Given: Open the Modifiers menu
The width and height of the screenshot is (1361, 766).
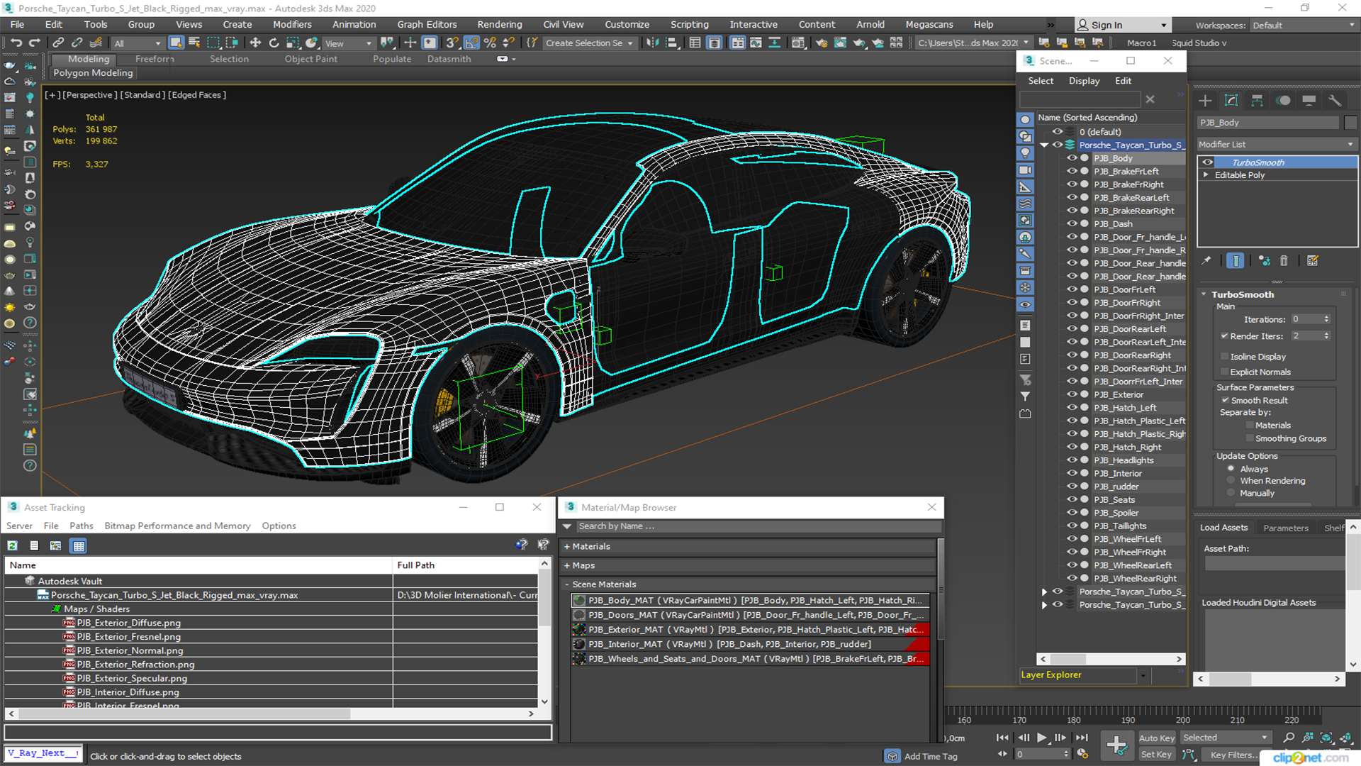Looking at the screenshot, I should (x=292, y=24).
